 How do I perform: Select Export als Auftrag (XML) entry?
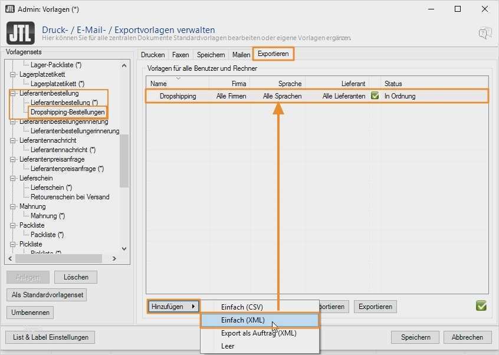pyautogui.click(x=258, y=333)
